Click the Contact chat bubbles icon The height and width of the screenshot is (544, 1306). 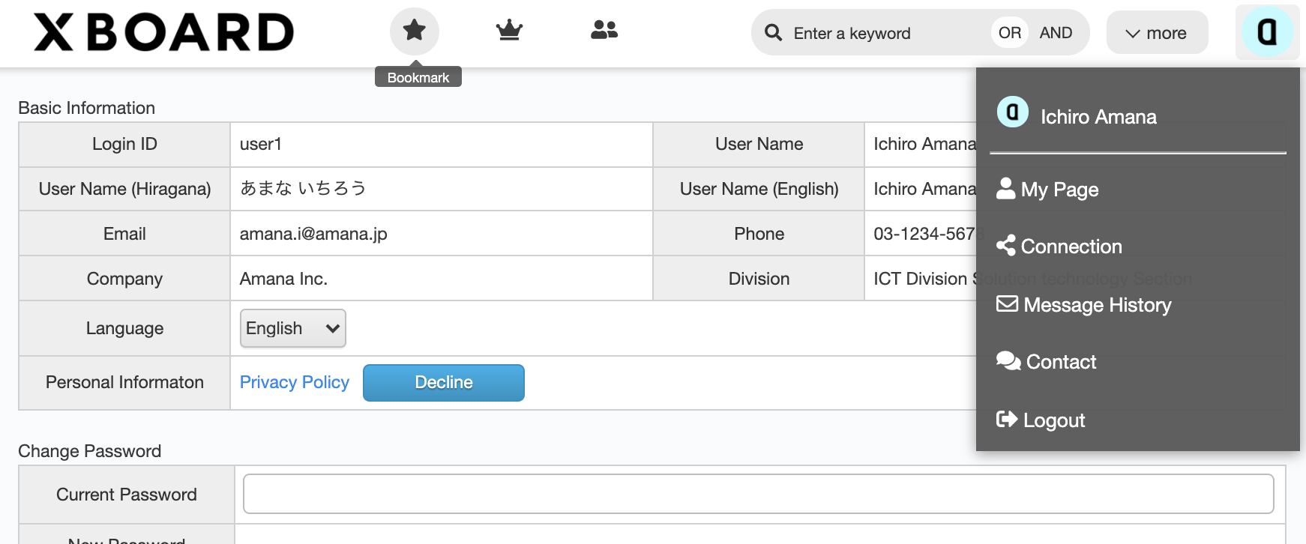pos(1008,361)
